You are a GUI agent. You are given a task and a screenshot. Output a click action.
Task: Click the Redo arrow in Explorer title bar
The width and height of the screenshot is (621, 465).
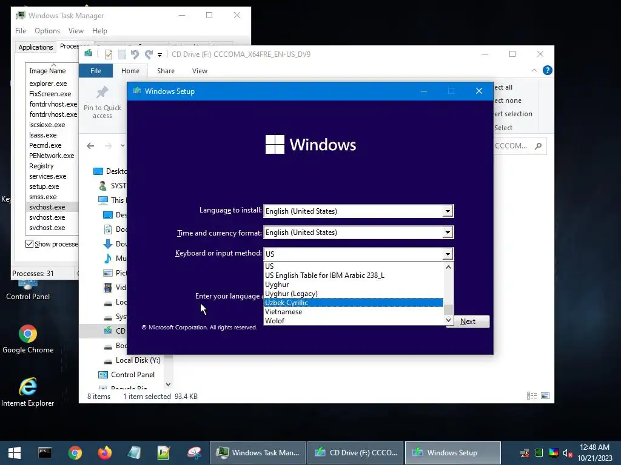point(149,54)
